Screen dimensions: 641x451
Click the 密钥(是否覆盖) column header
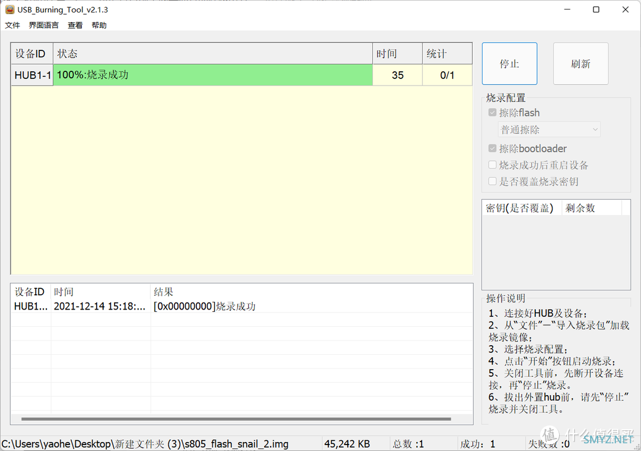pos(522,208)
